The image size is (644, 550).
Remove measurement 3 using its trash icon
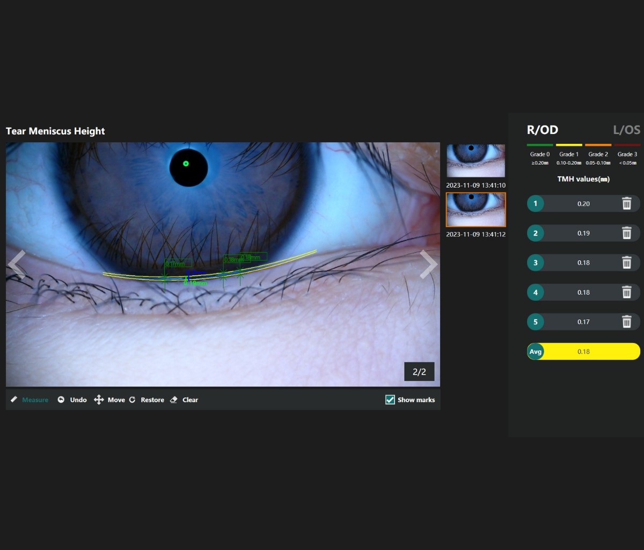click(x=626, y=263)
